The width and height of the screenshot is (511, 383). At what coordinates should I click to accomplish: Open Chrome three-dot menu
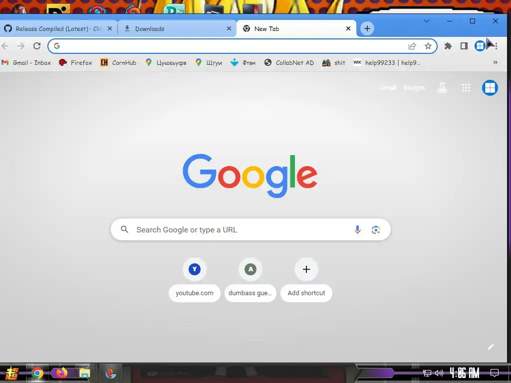tap(496, 46)
